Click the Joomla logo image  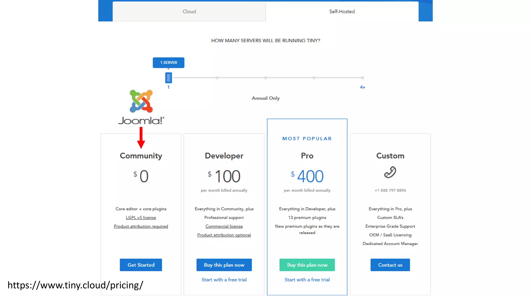pos(141,107)
